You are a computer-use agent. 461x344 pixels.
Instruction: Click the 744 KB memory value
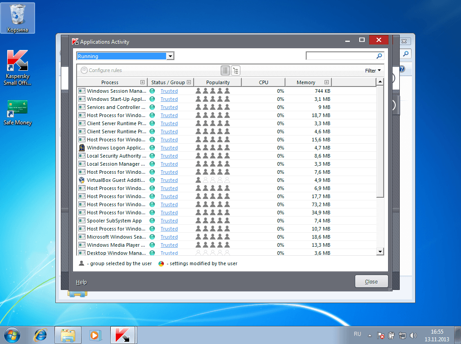322,91
